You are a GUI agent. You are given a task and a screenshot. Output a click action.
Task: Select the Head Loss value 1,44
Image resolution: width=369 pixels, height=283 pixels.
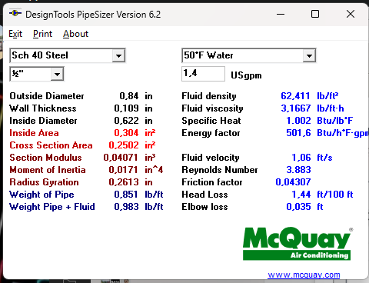tap(301, 195)
